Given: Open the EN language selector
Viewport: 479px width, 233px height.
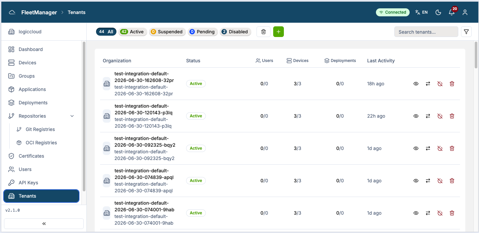Looking at the screenshot, I should coord(421,12).
